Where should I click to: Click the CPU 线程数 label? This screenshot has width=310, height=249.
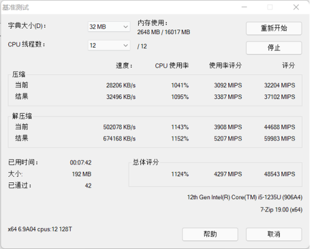pyautogui.click(x=26, y=44)
